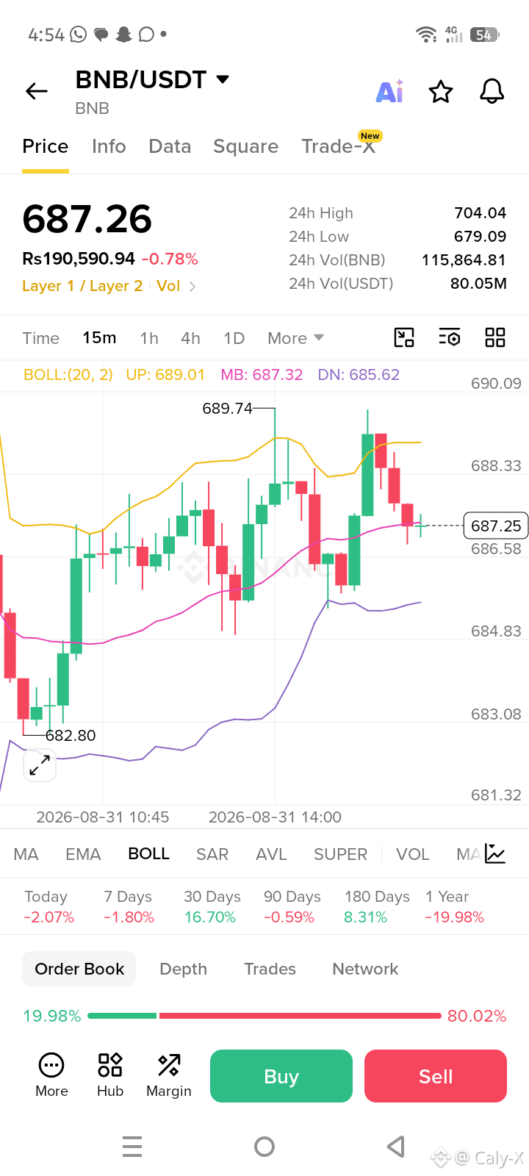Screen dimensions: 529x1176
Task: Open chart settings icon
Action: click(450, 337)
